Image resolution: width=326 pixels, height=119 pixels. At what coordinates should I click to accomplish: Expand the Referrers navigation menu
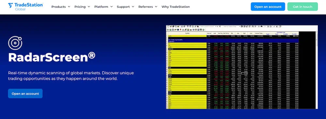148,6
